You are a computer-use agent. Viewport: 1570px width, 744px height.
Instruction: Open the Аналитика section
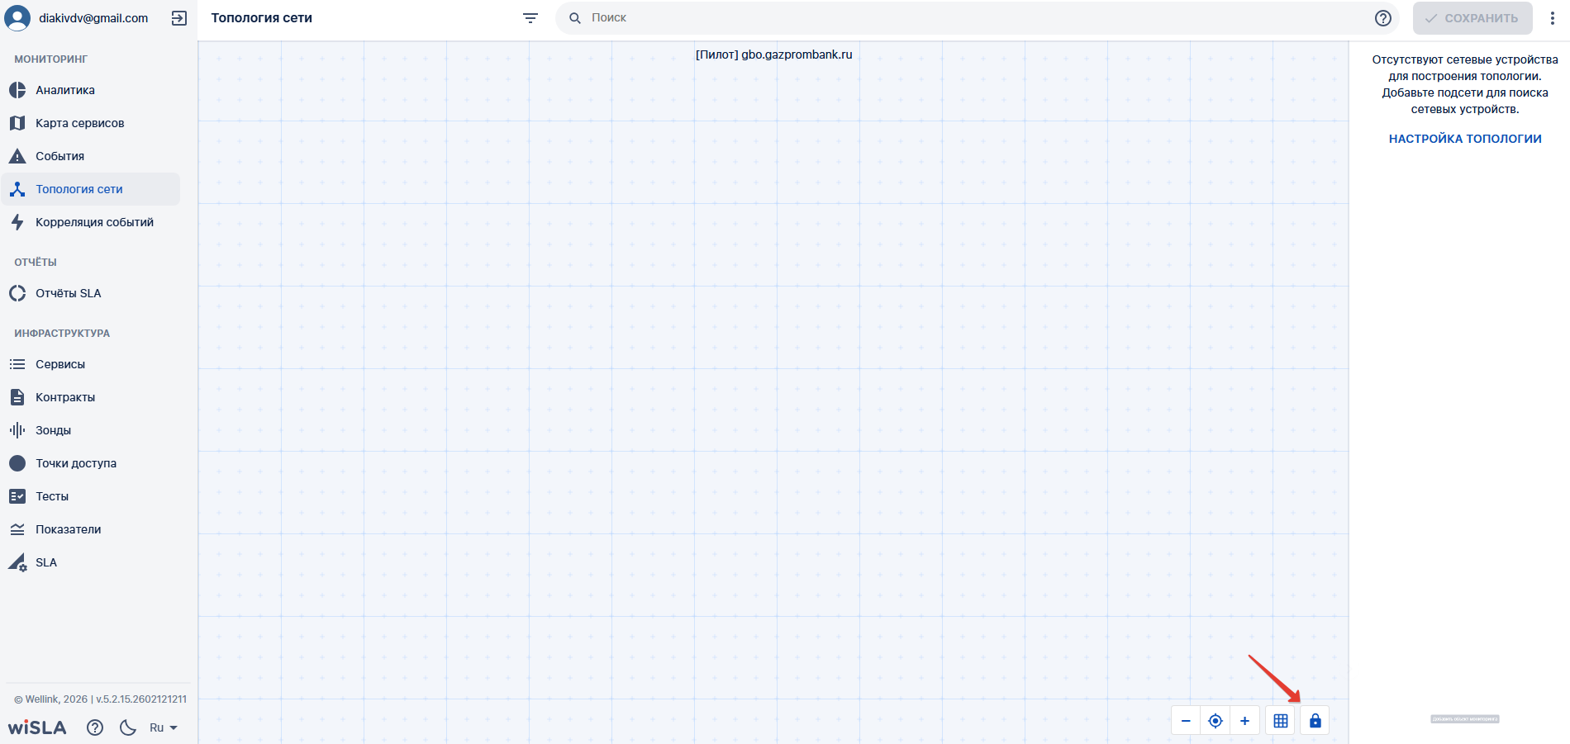click(65, 90)
